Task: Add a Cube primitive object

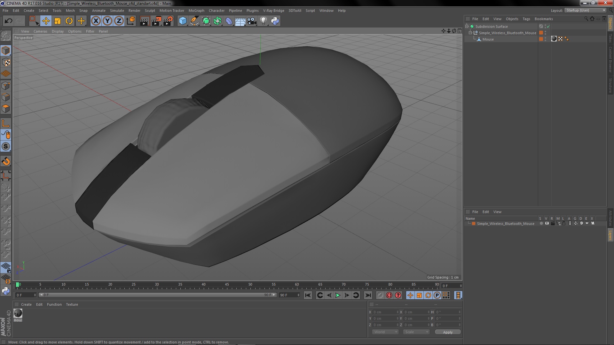Action: coord(183,21)
